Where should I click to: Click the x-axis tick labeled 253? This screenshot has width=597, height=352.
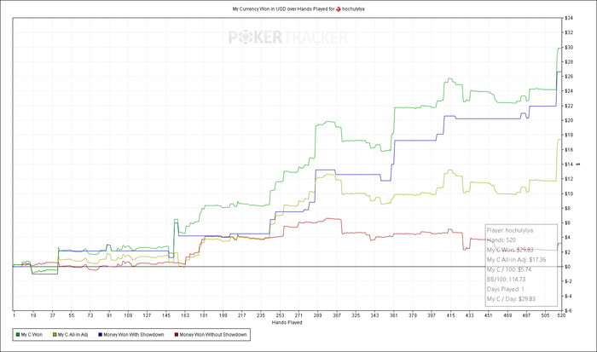[280, 315]
